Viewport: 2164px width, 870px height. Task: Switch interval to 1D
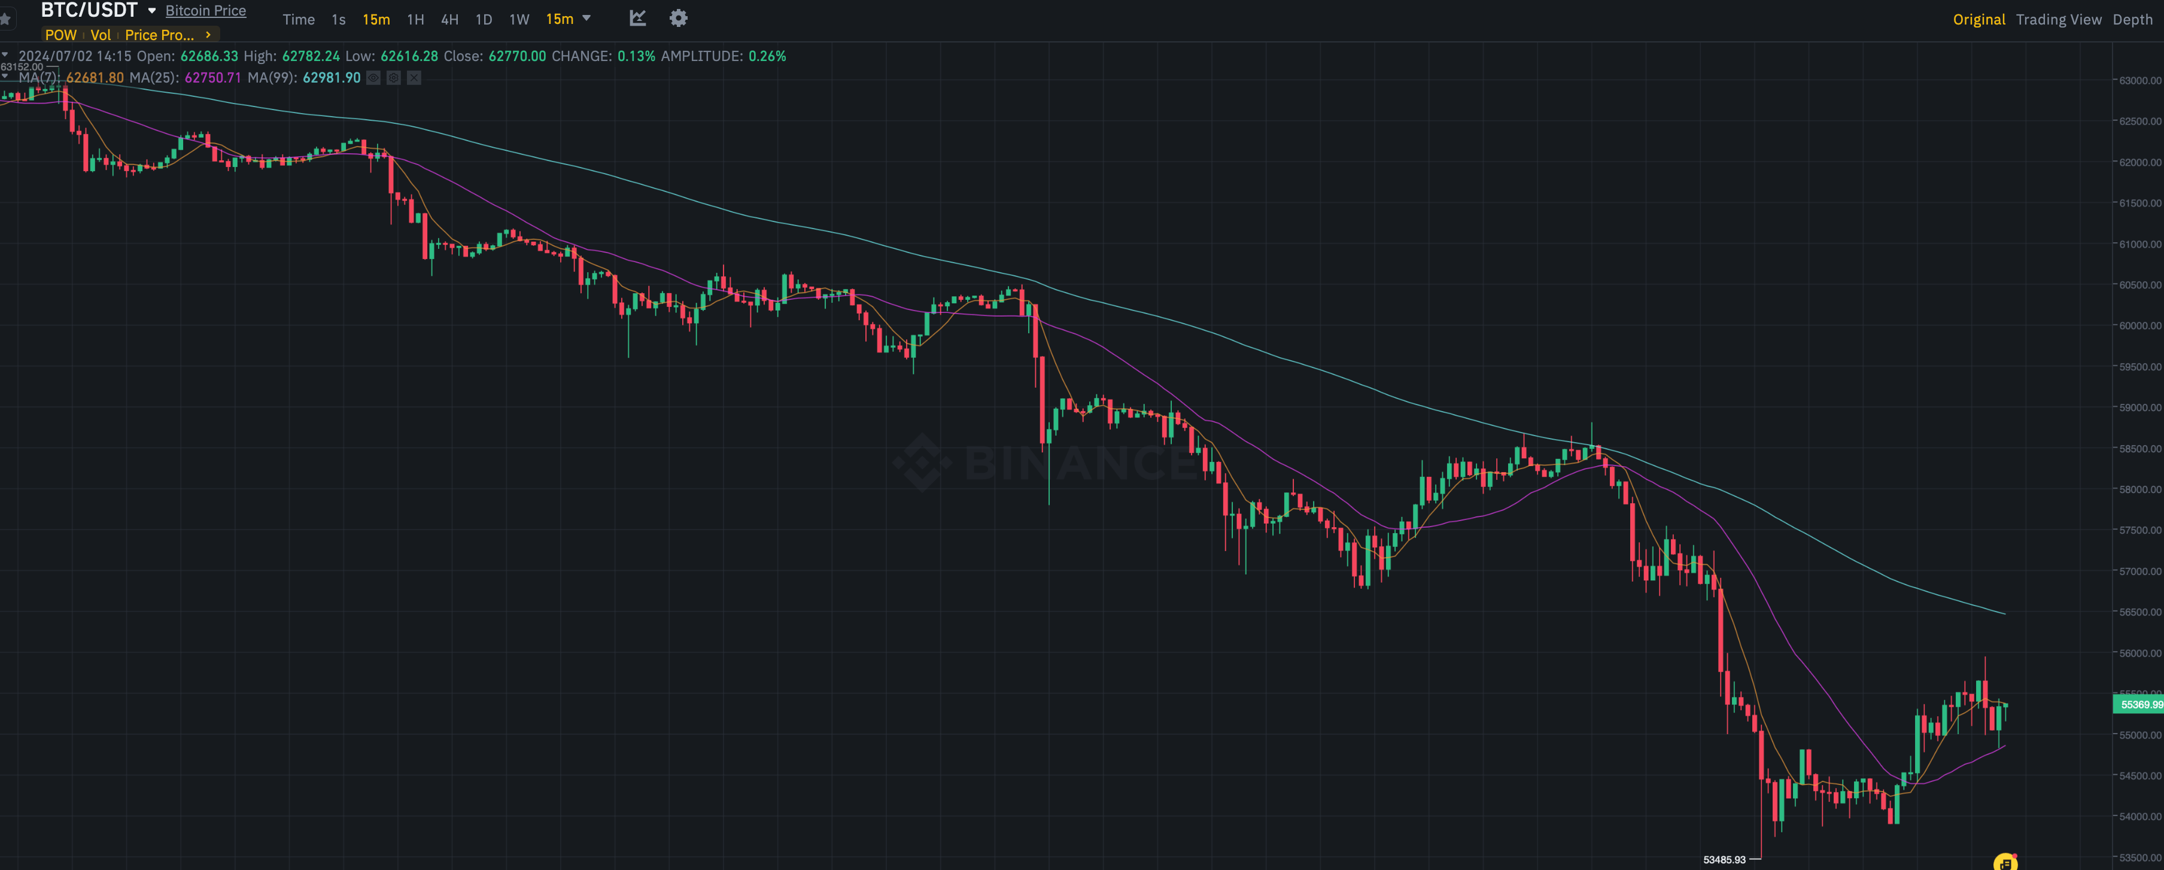[484, 19]
